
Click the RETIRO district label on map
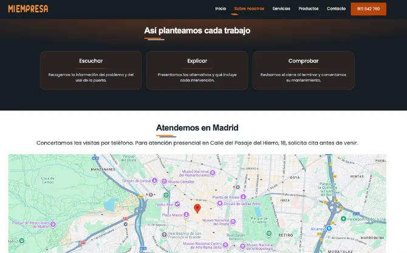286,235
